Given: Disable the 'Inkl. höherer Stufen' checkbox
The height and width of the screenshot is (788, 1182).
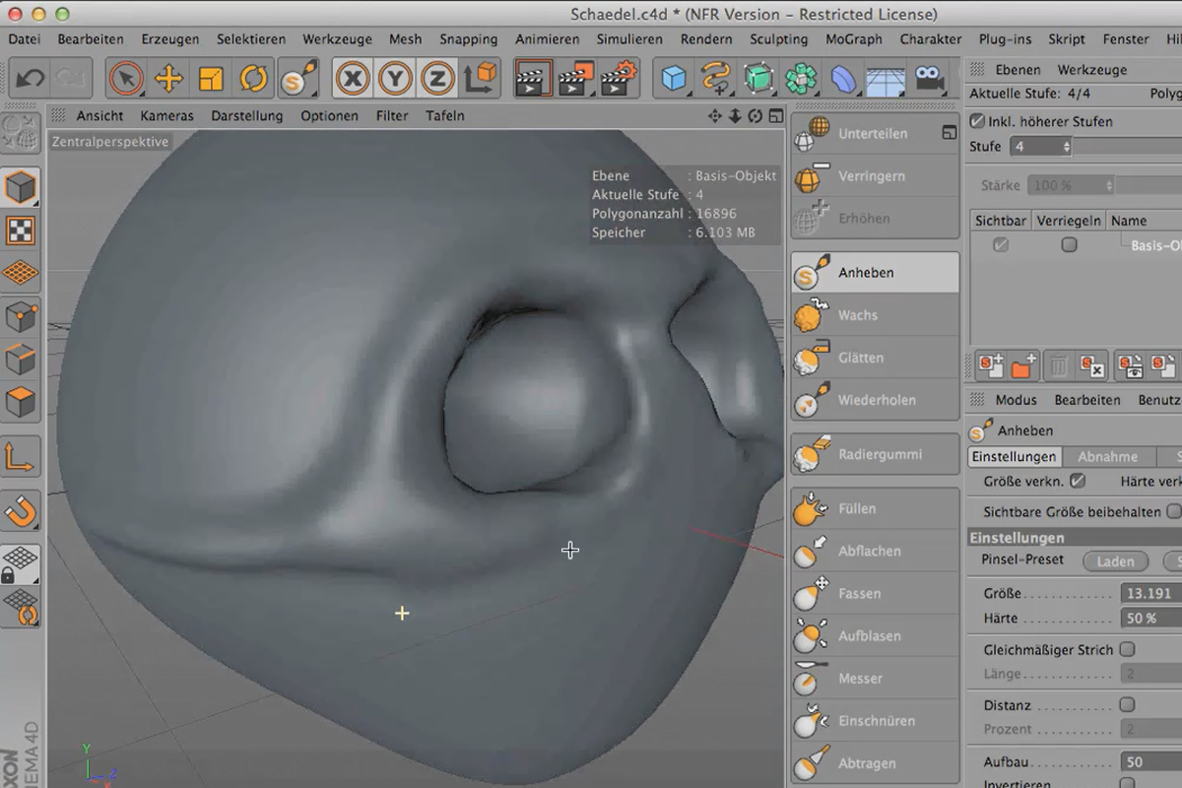Looking at the screenshot, I should click(975, 121).
